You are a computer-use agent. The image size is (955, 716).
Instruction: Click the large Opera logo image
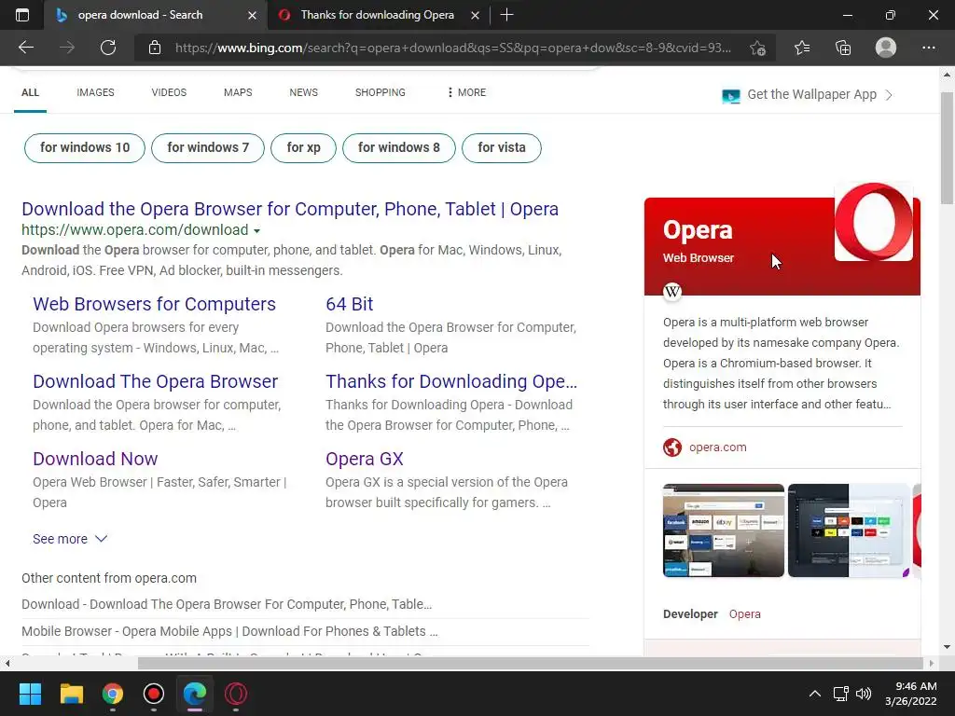click(873, 222)
